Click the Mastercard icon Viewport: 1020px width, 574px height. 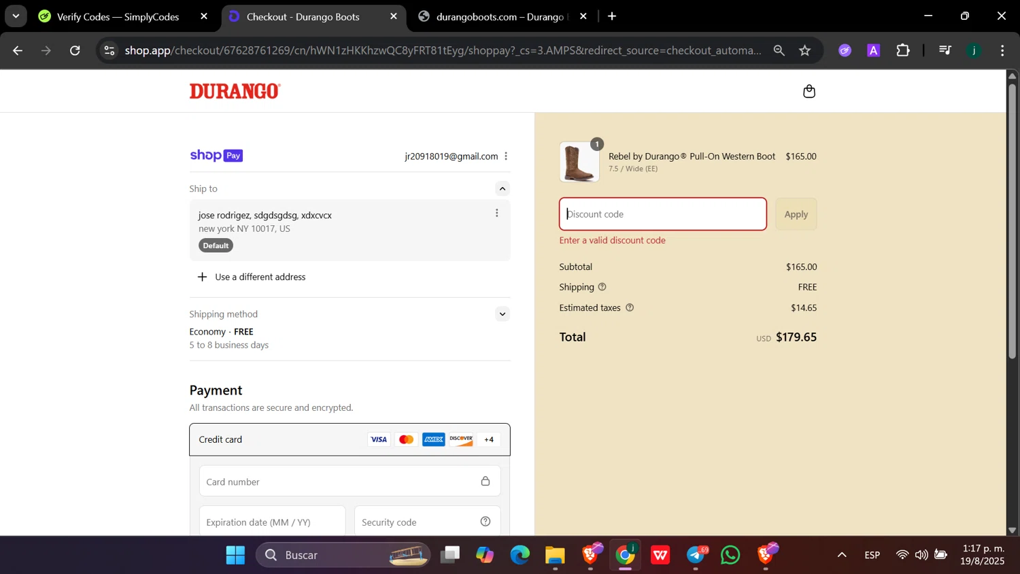click(406, 439)
